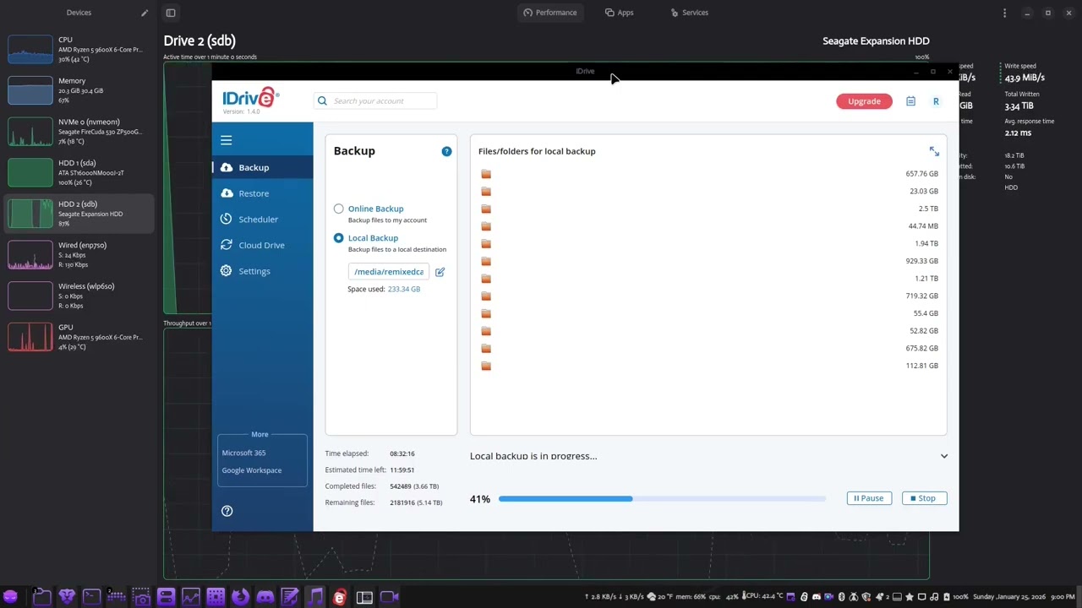The image size is (1082, 608).
Task: Open the Brave browser taskbar icon
Action: point(67,597)
